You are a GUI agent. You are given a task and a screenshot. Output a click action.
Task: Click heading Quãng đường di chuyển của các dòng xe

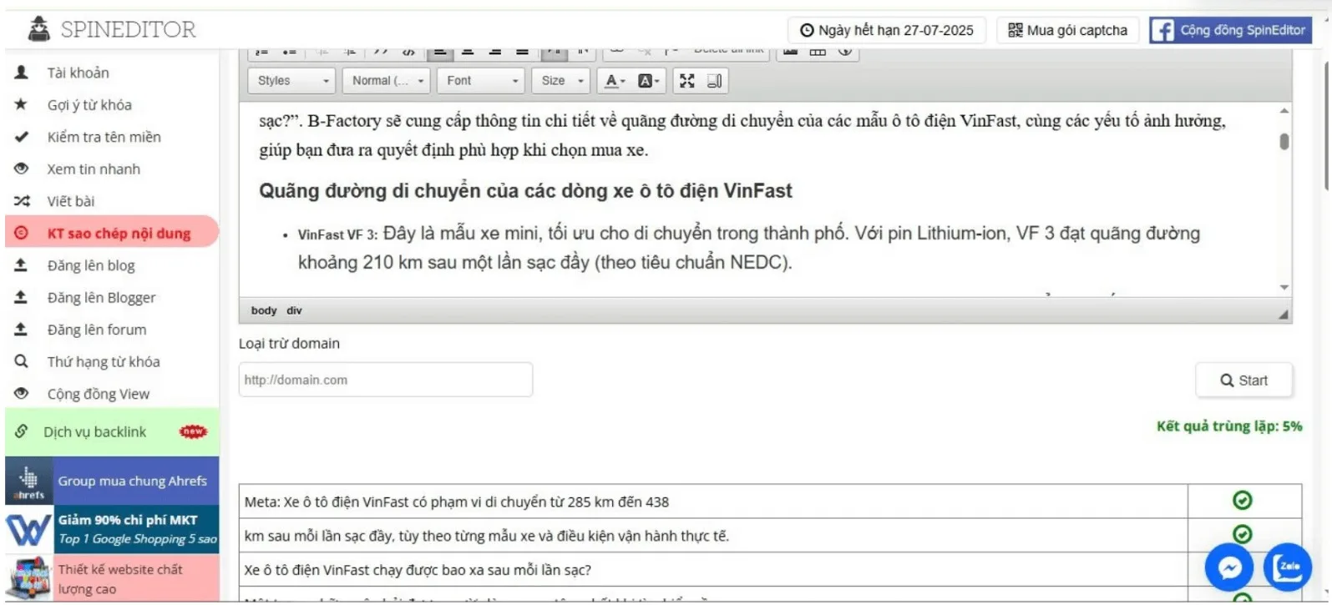click(x=525, y=191)
